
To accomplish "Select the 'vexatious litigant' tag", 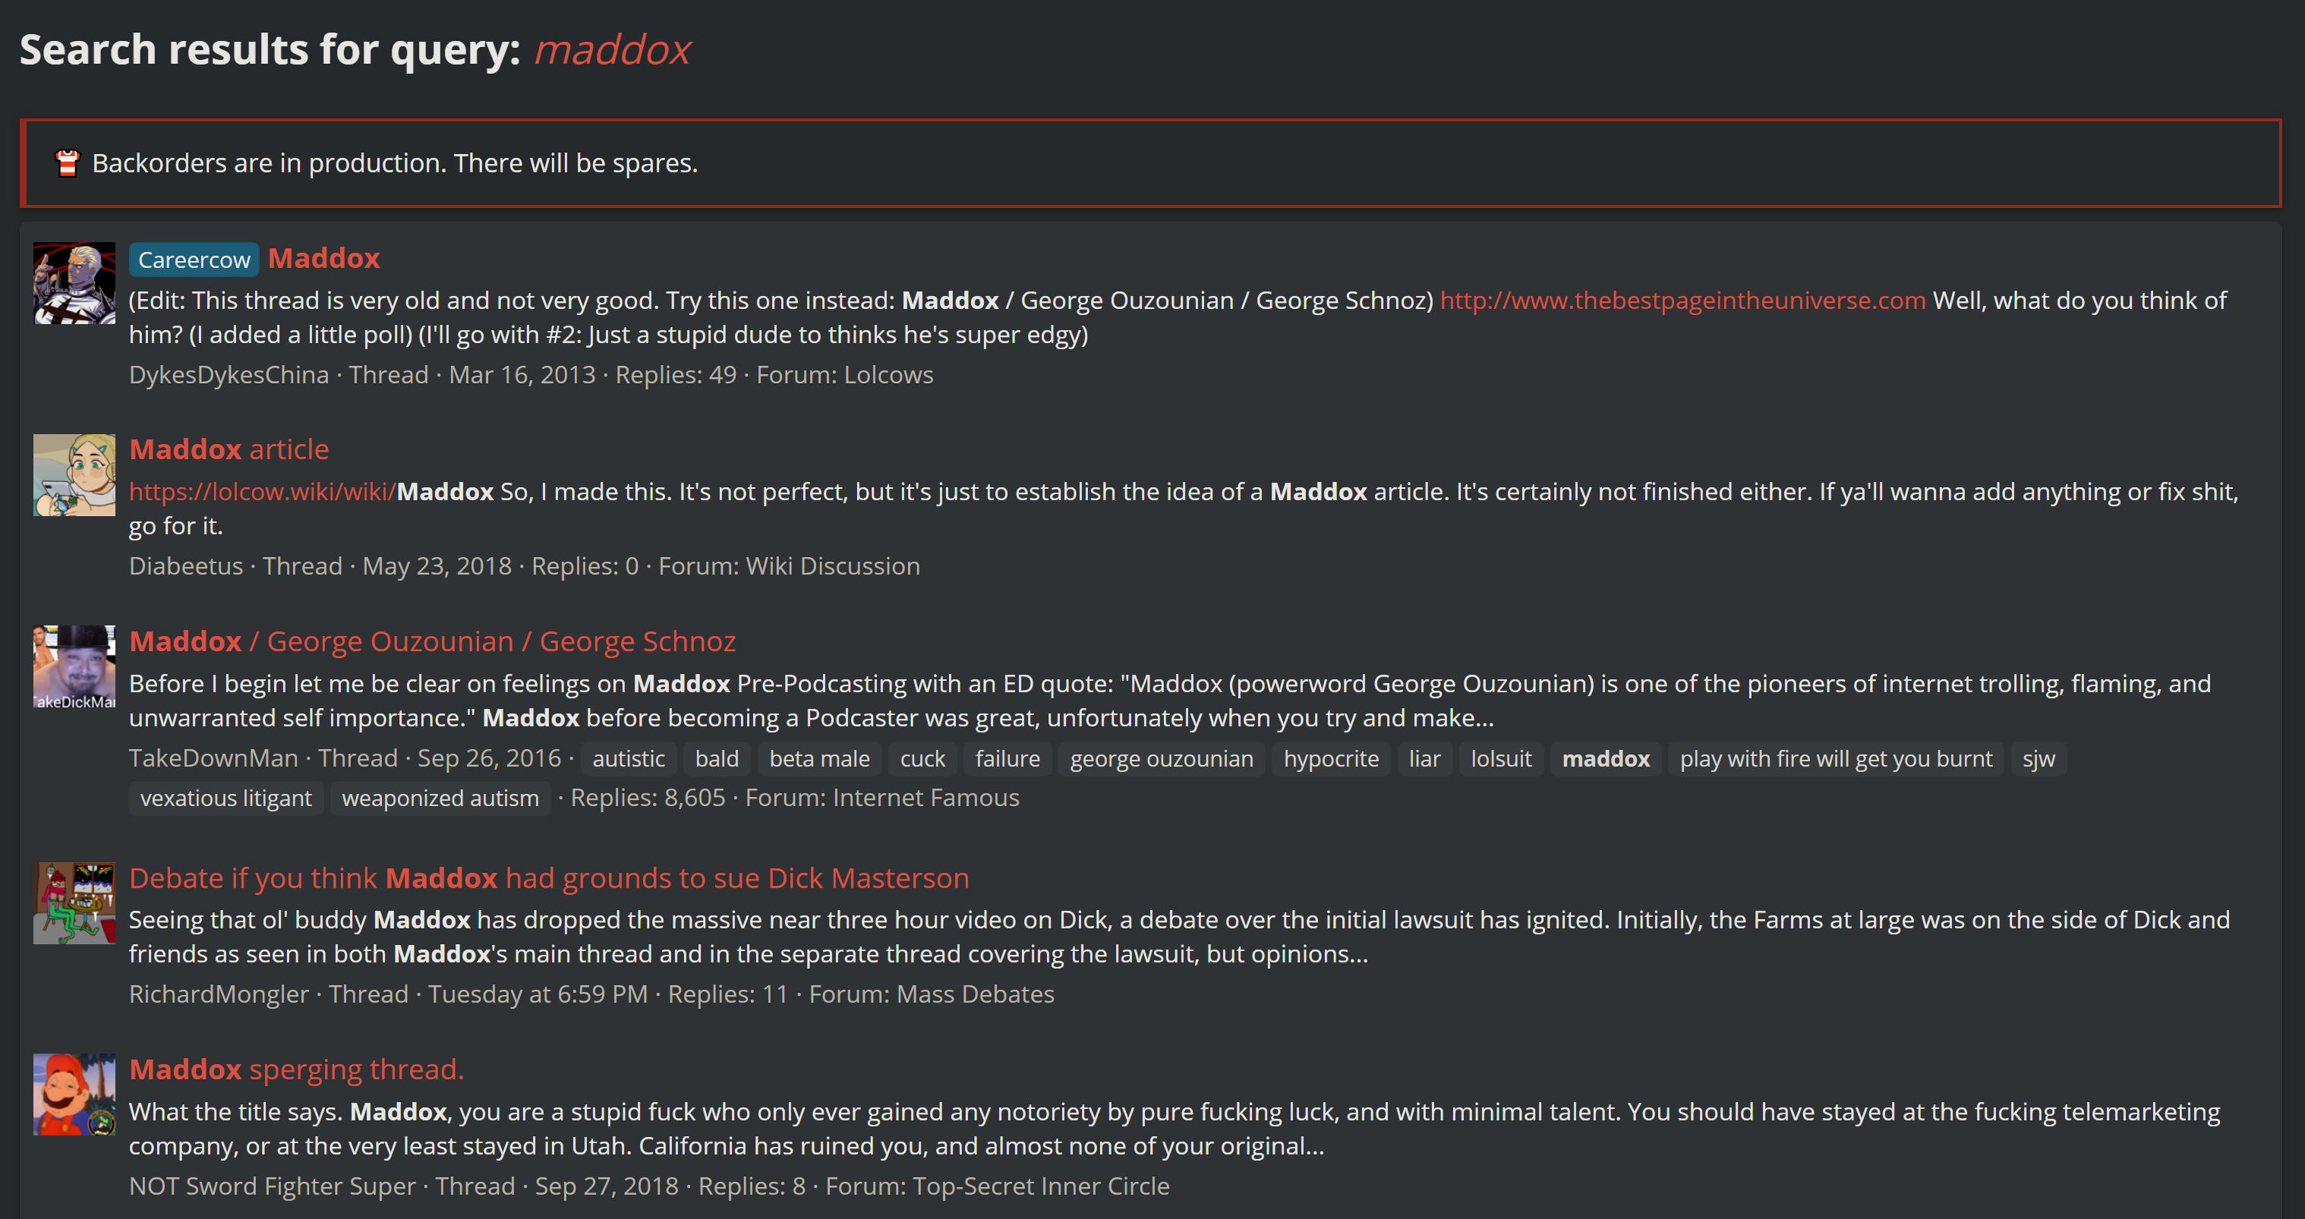I will coord(225,798).
